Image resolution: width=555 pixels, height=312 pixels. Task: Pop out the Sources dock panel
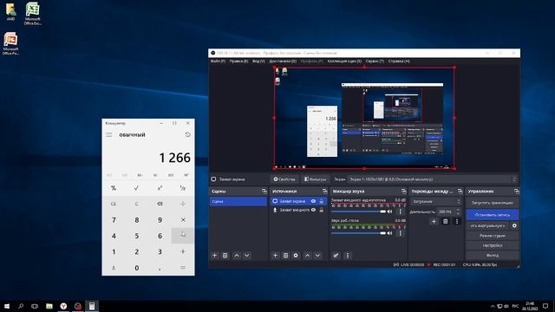[324, 191]
